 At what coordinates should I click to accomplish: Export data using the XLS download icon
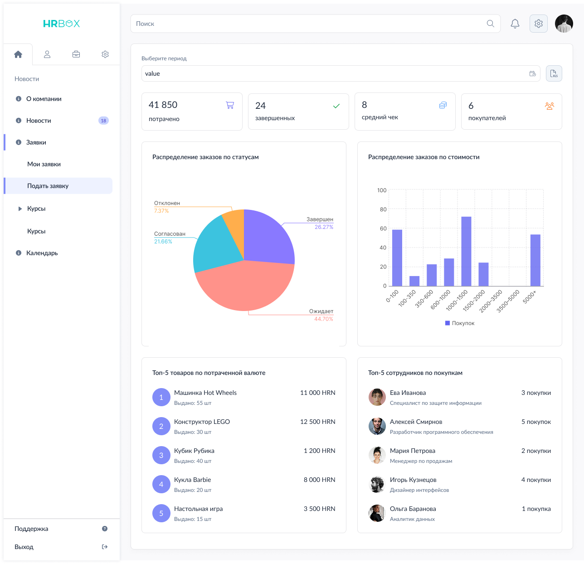coord(554,73)
